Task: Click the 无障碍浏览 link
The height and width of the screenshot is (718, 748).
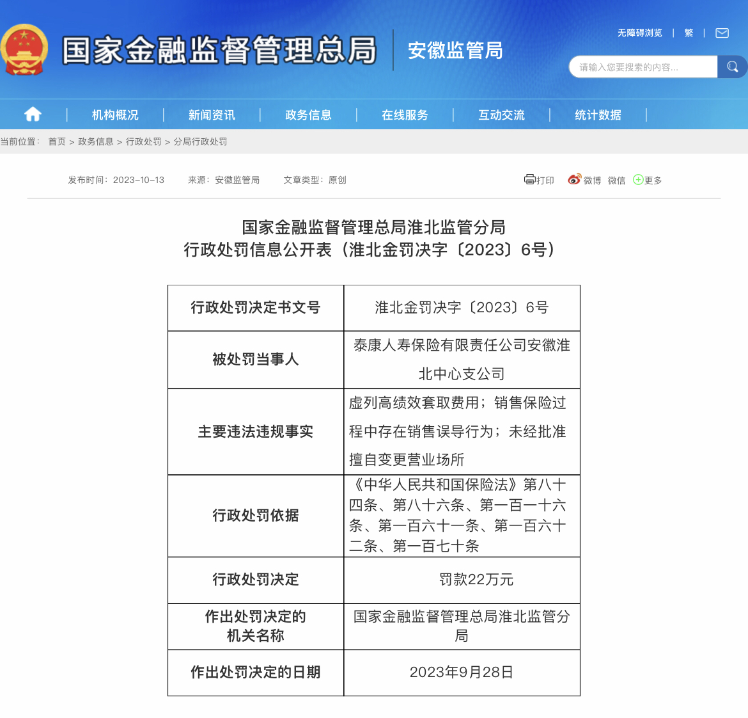Action: 640,33
